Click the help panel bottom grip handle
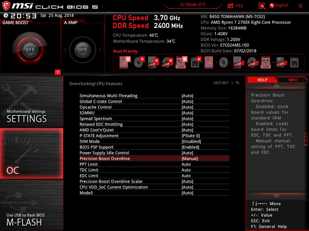The width and height of the screenshot is (309, 231). 276,196
